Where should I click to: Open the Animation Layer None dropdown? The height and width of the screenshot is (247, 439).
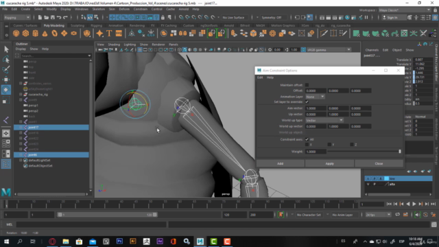point(315,96)
